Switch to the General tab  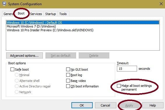click(x=8, y=14)
